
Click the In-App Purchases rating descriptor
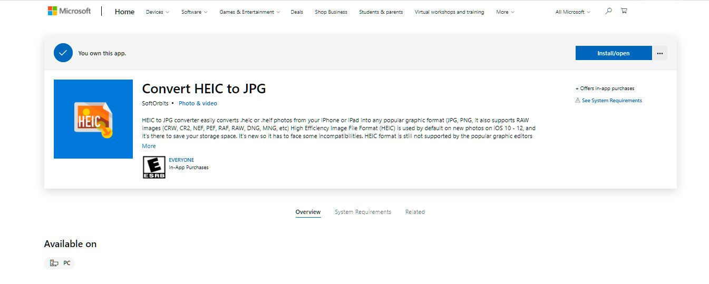click(x=189, y=168)
